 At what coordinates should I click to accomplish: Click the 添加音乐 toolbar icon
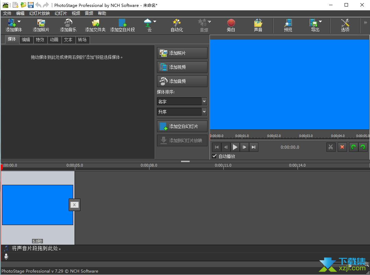point(68,25)
